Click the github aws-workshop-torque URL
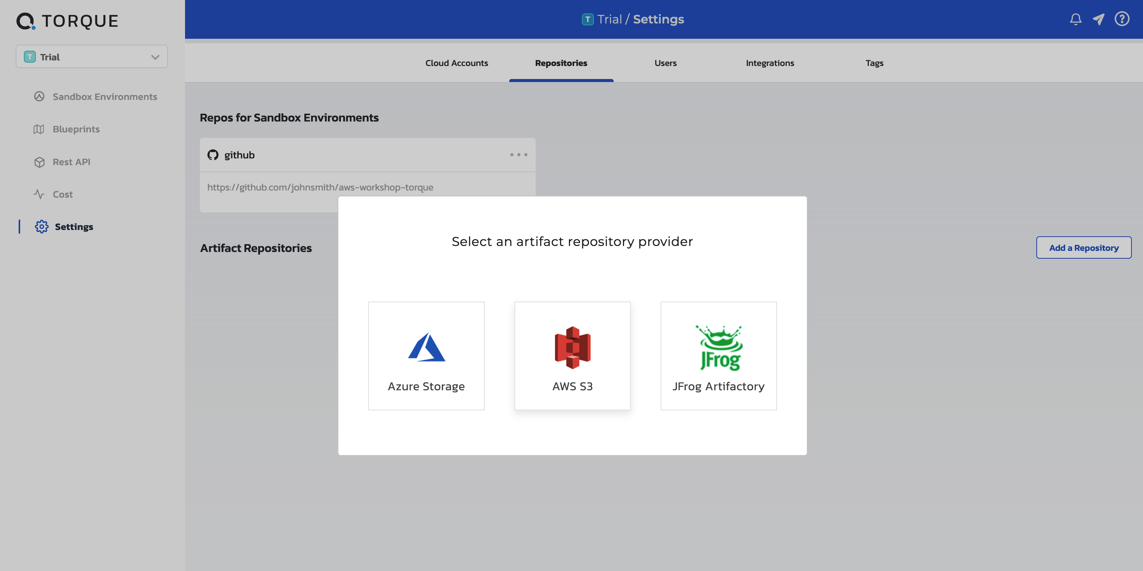 point(320,187)
